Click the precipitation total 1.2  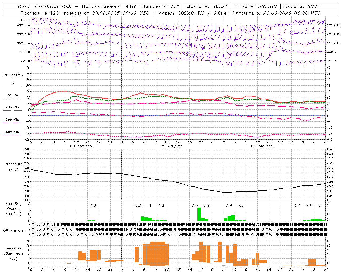tap(139, 206)
